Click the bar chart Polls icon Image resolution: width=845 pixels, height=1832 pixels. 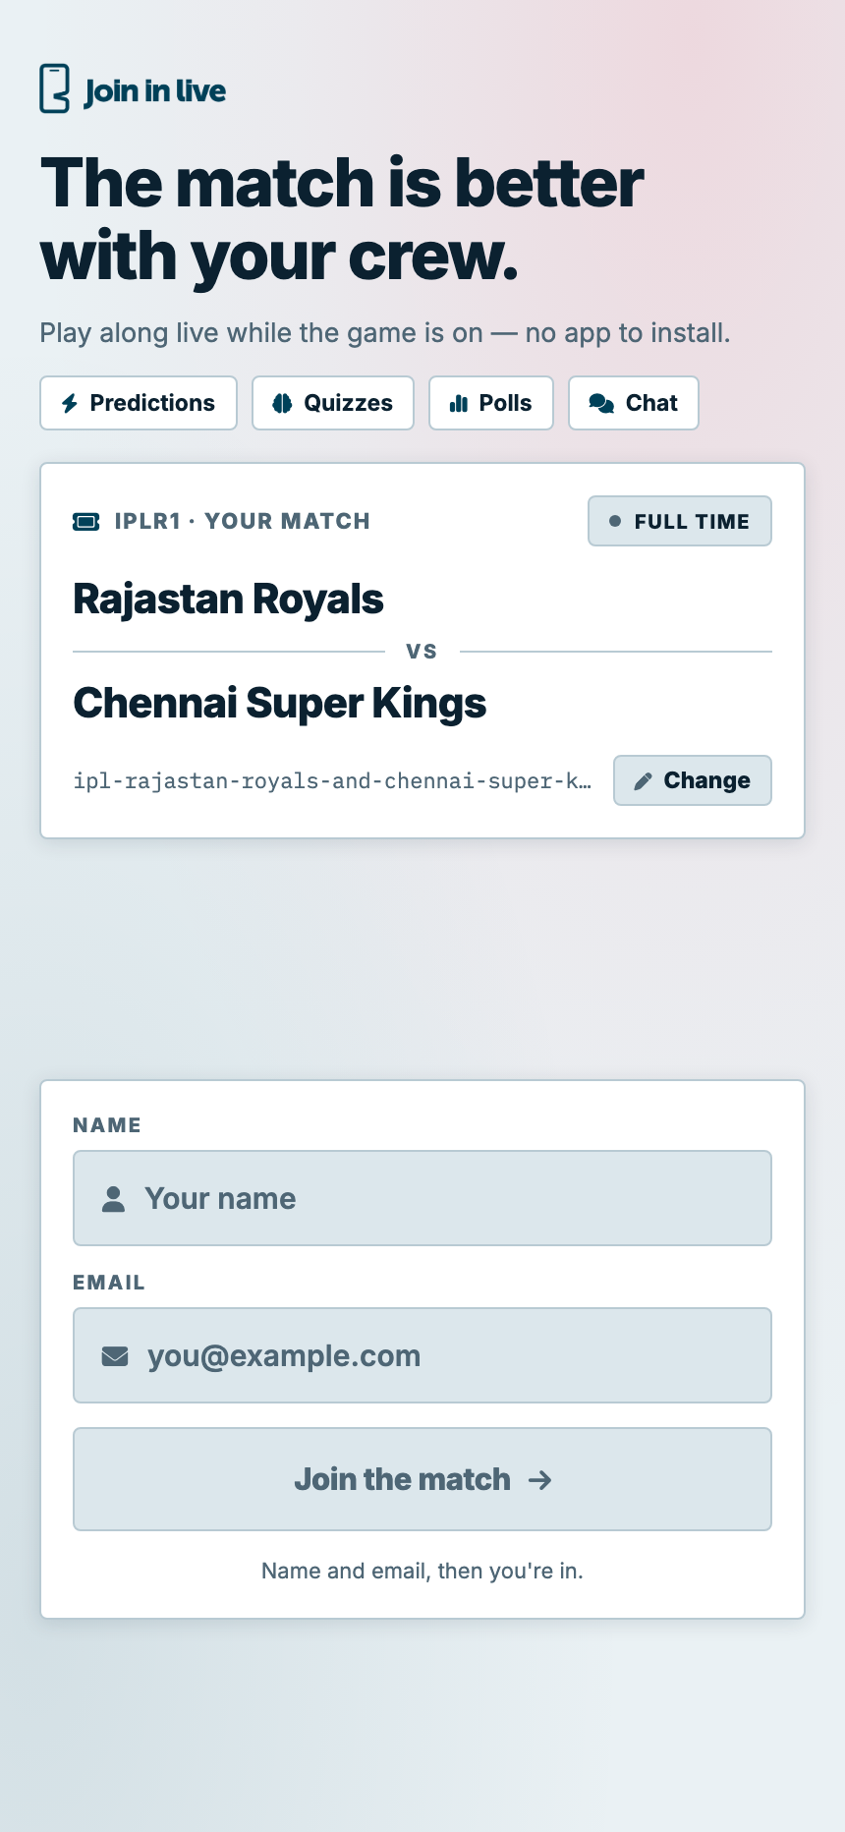point(458,403)
